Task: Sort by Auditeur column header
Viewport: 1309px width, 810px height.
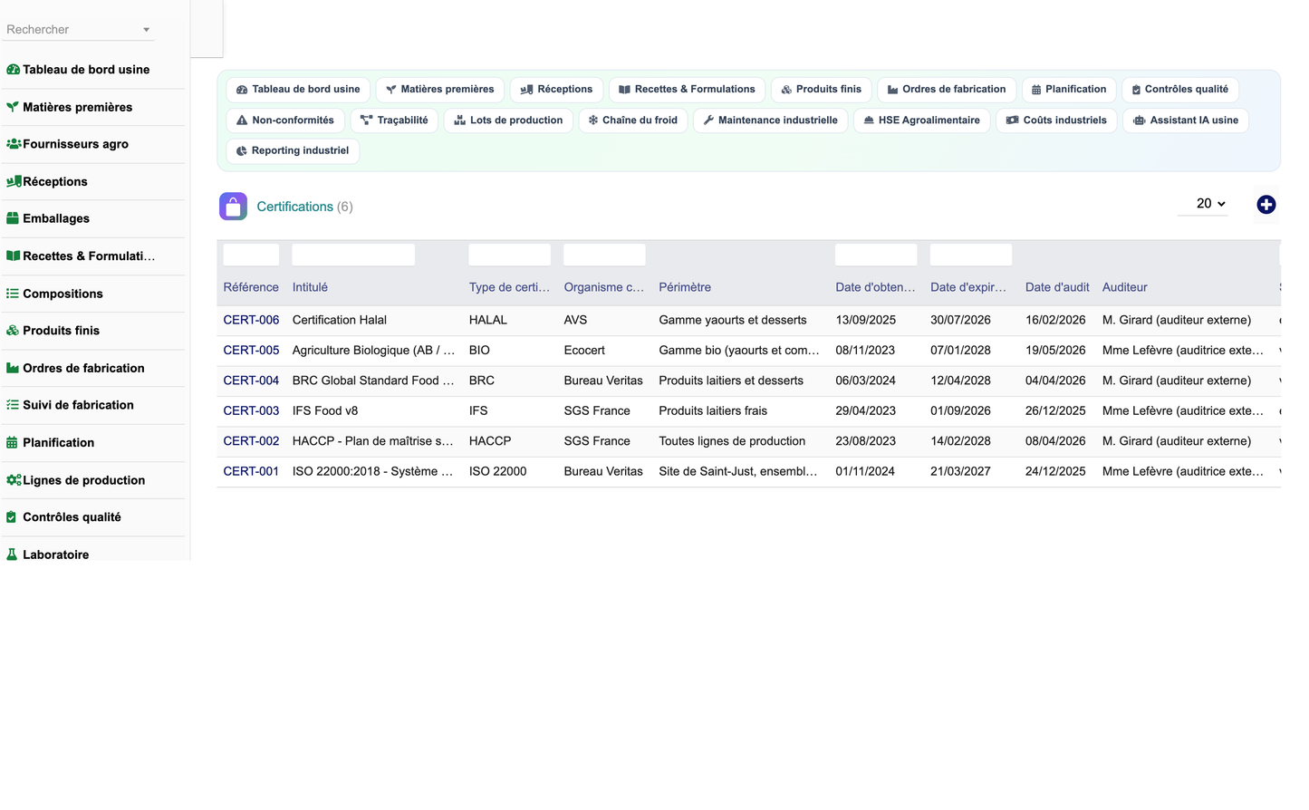Action: coord(1124,287)
